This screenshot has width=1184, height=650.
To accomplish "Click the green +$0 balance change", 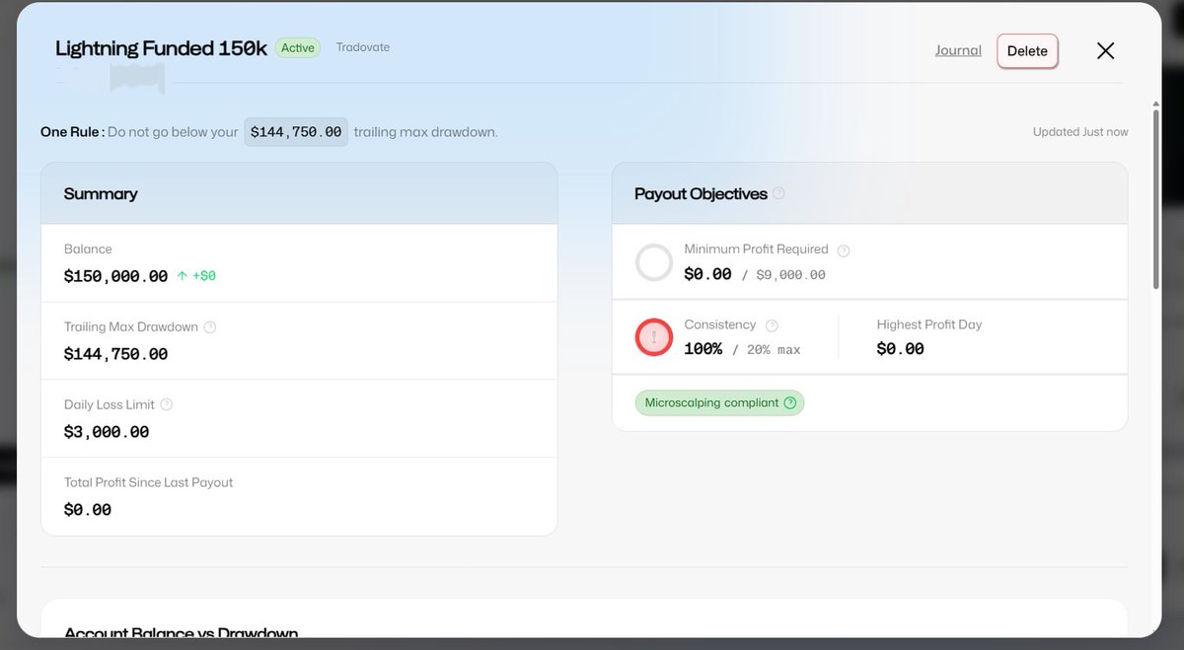I will click(196, 276).
